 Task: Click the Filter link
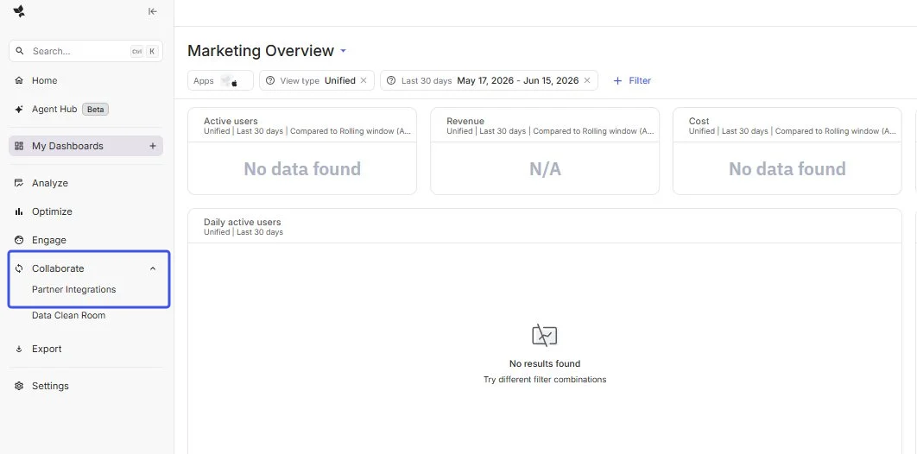click(x=640, y=80)
